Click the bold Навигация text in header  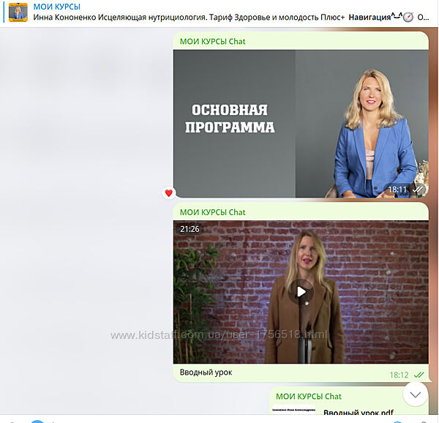pos(370,17)
